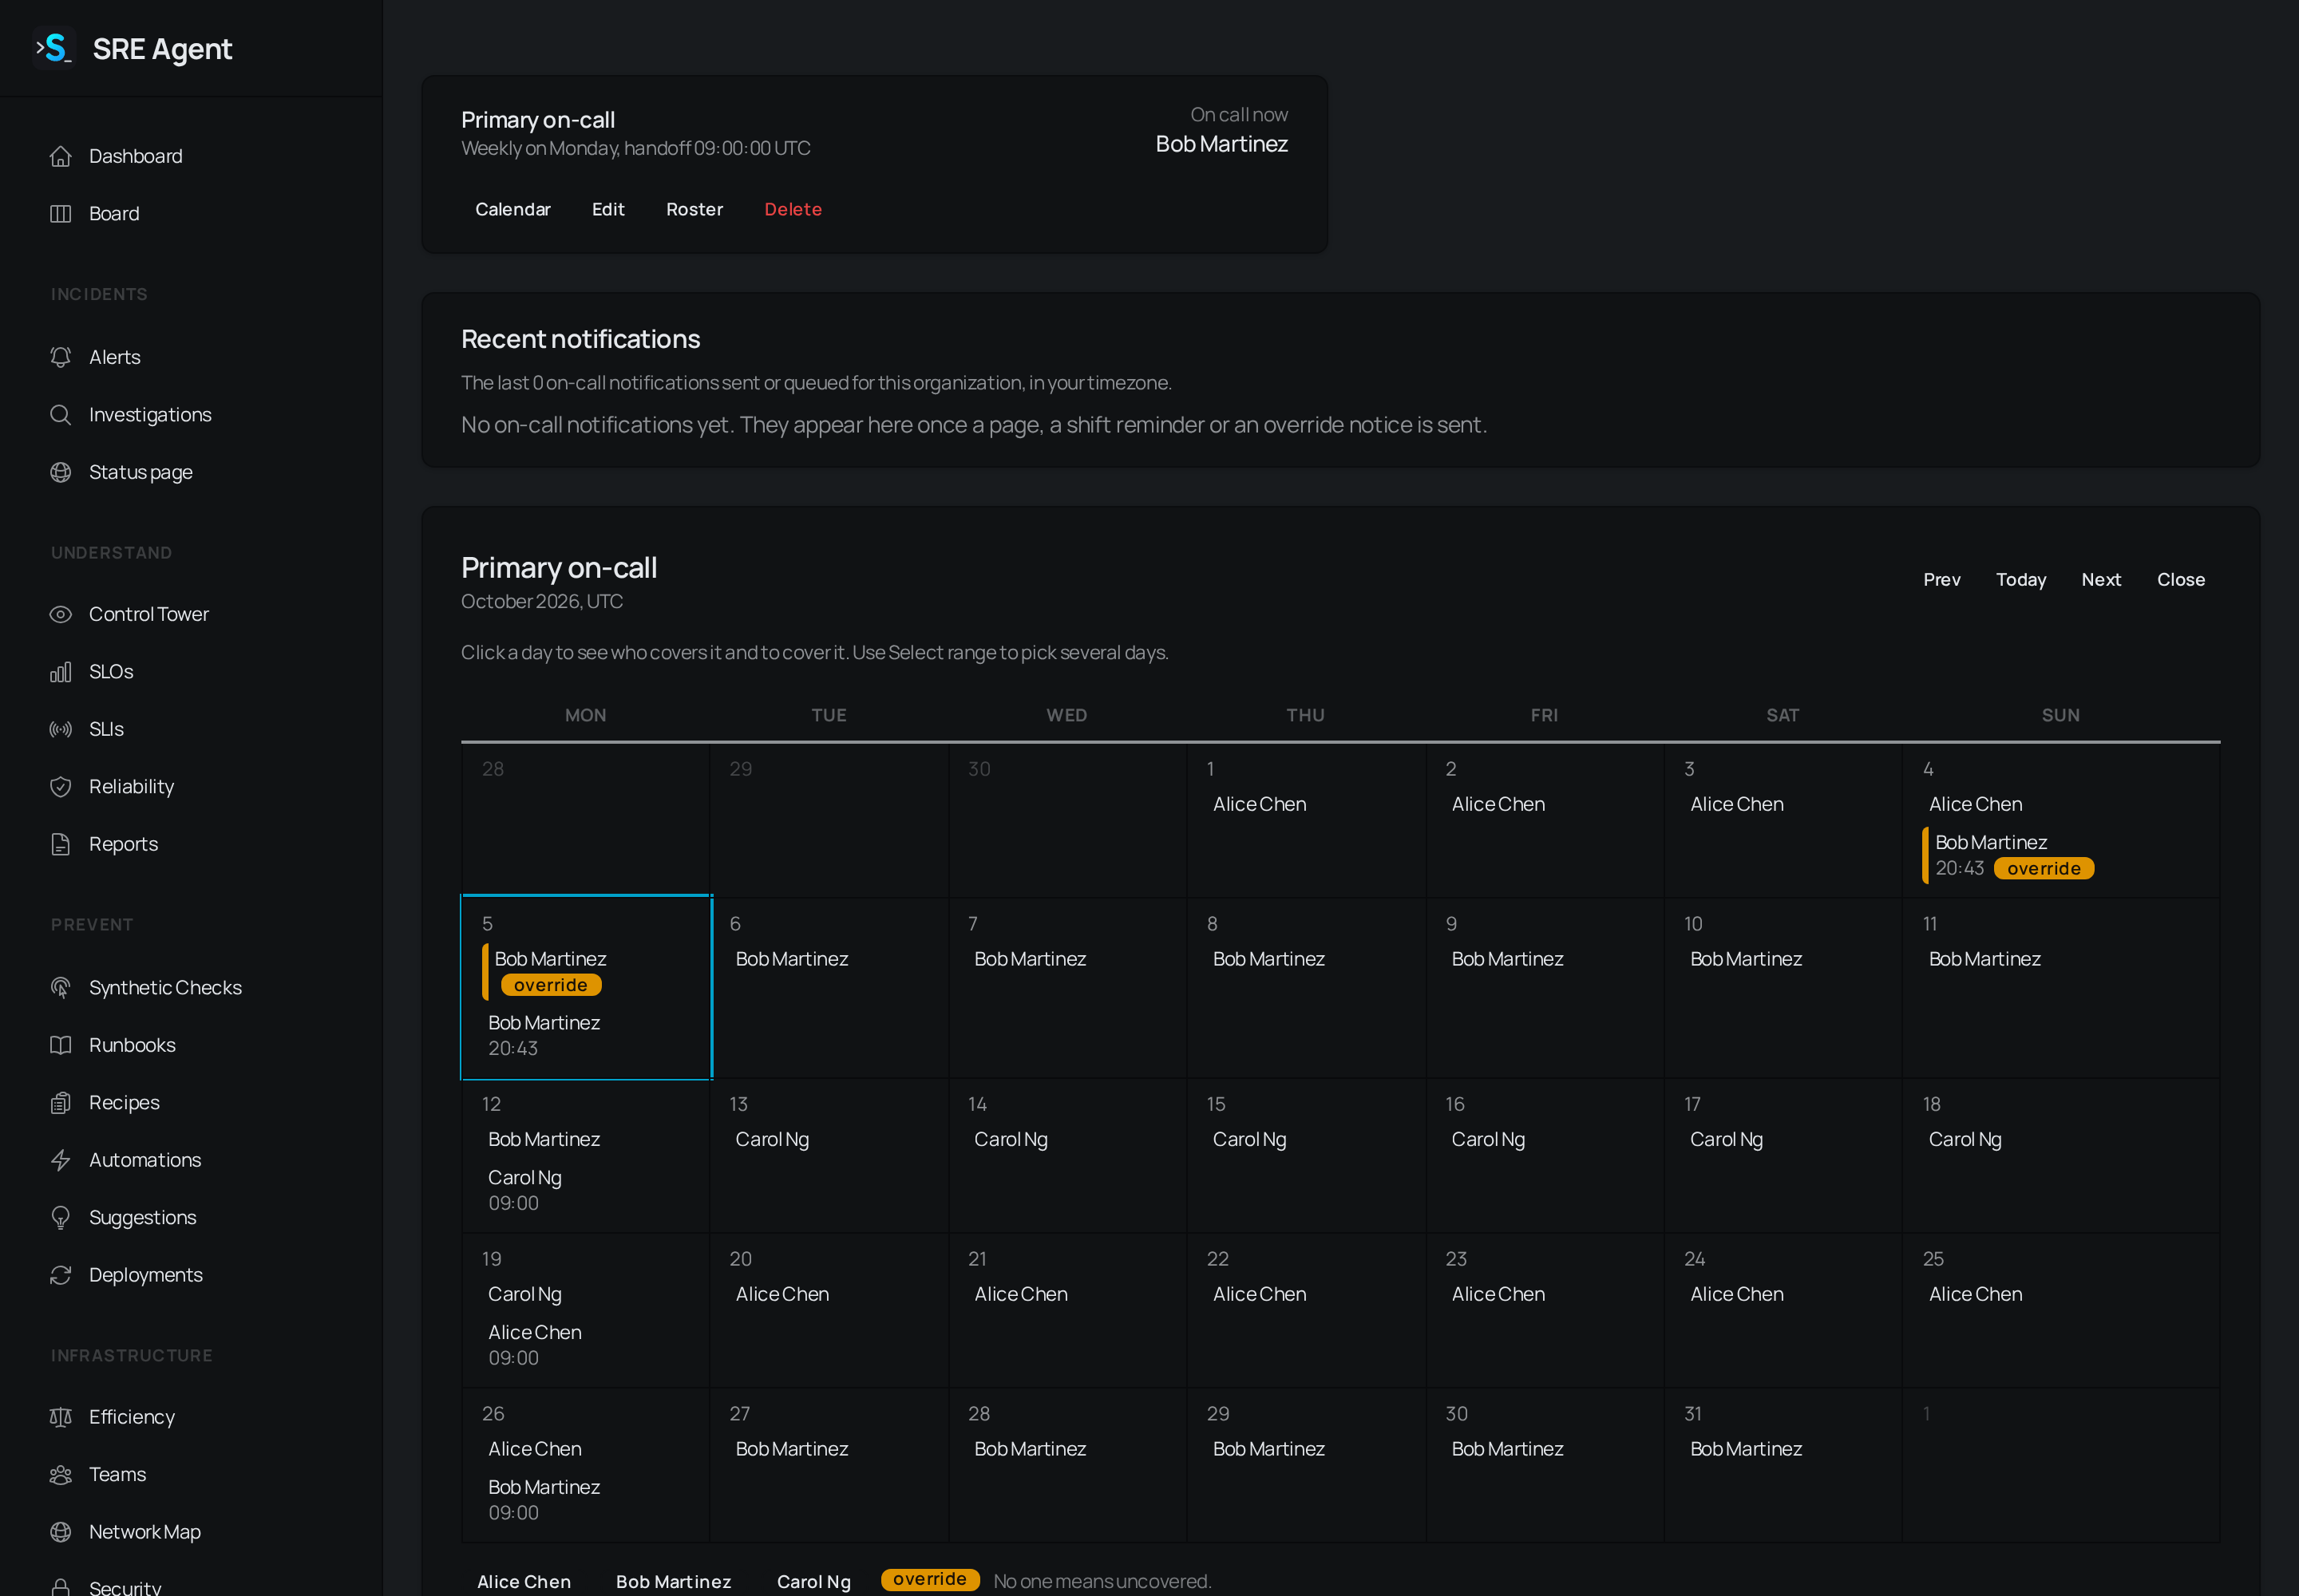This screenshot has width=2299, height=1596.
Task: Click the Suggestions lightbulb icon
Action: [61, 1218]
